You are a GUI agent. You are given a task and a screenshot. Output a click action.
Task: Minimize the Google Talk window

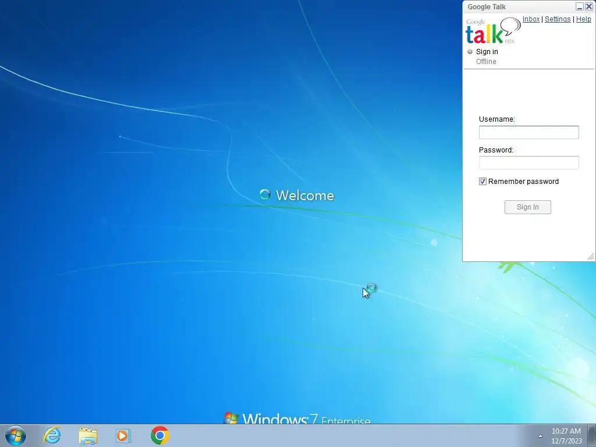click(580, 6)
